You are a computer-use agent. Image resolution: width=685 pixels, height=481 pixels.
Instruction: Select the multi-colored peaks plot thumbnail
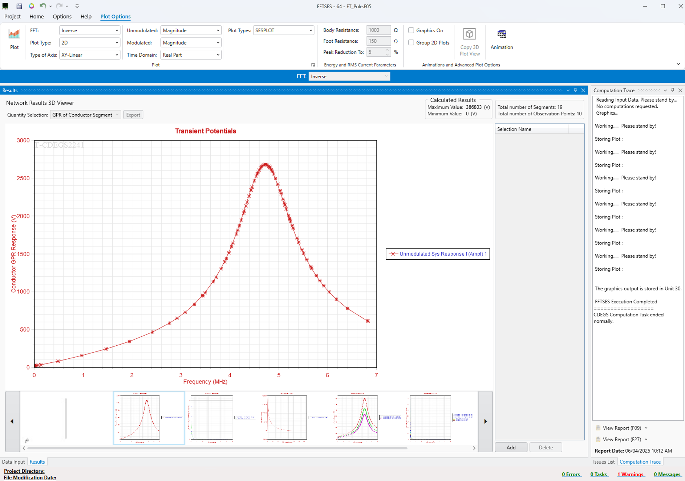367,418
